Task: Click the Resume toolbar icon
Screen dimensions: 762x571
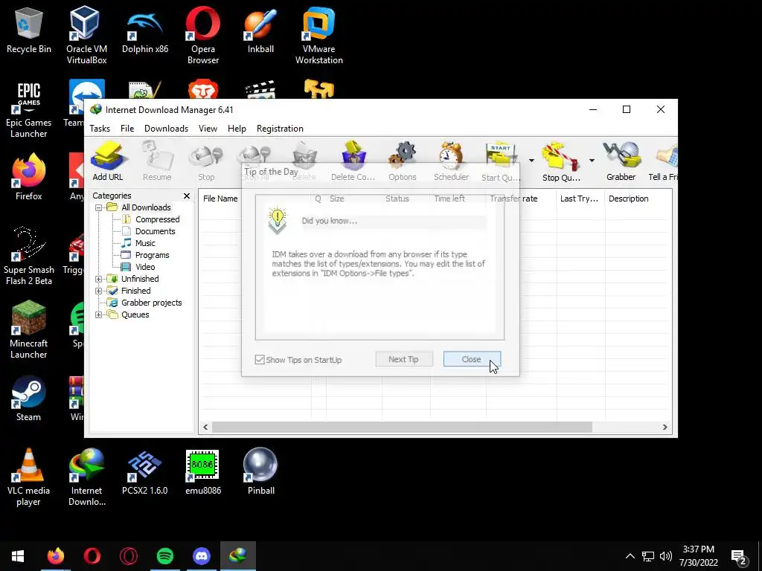Action: click(157, 161)
